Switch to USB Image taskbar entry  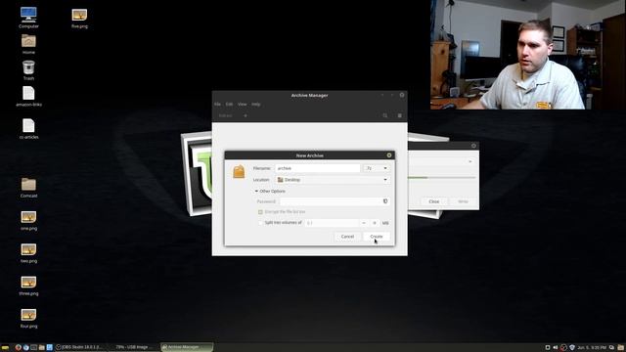(133, 348)
